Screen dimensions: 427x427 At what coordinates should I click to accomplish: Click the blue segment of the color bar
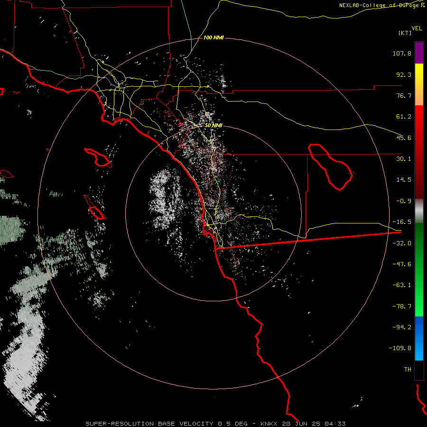coord(419,338)
